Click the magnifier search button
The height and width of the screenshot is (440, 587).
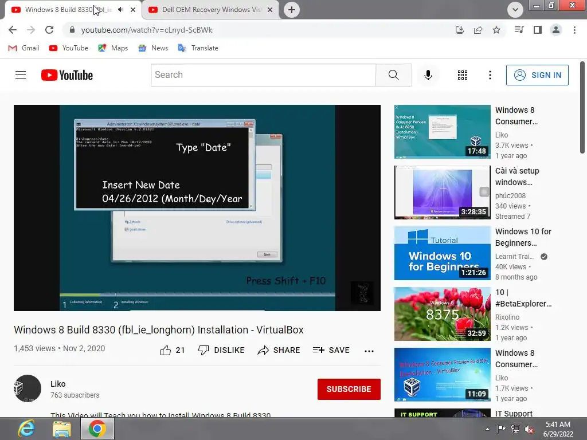[393, 75]
